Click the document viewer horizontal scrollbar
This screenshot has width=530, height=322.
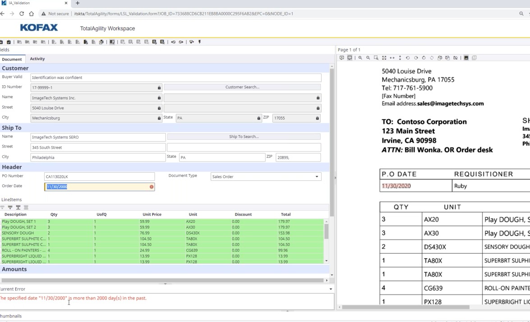[x=406, y=307]
